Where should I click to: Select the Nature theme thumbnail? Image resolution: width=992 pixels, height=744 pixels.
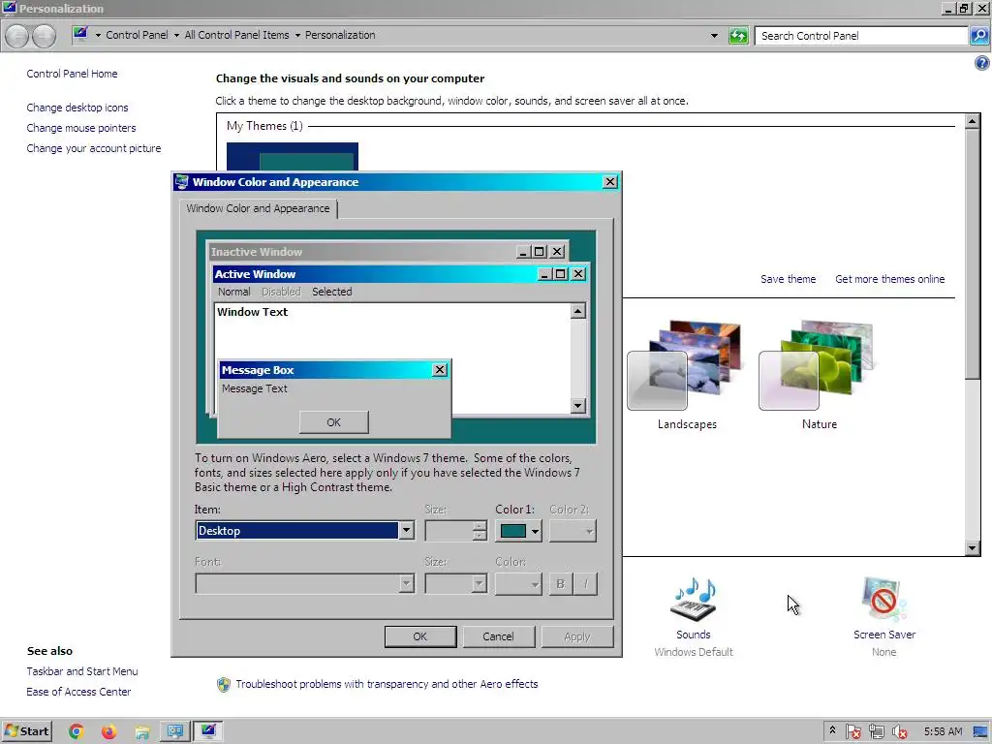coord(817,364)
